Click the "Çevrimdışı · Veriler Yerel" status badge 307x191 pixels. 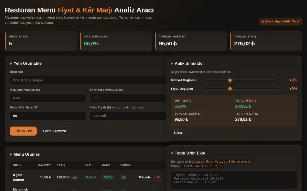click(281, 21)
